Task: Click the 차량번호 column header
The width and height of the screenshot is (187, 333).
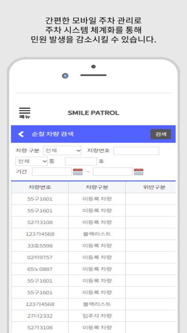Action: (40, 187)
